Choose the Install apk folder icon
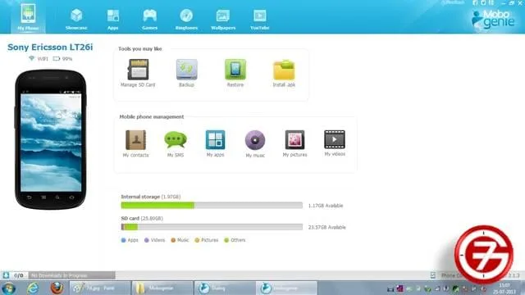 click(284, 70)
